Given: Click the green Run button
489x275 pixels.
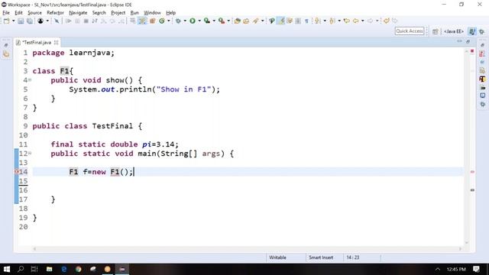Looking at the screenshot, I should (x=193, y=21).
